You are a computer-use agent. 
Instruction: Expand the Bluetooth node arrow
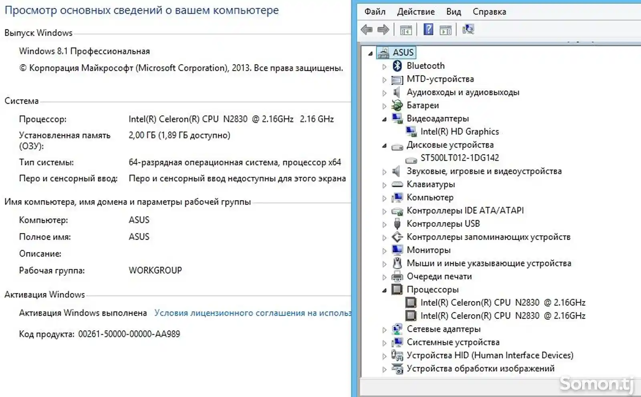[384, 66]
